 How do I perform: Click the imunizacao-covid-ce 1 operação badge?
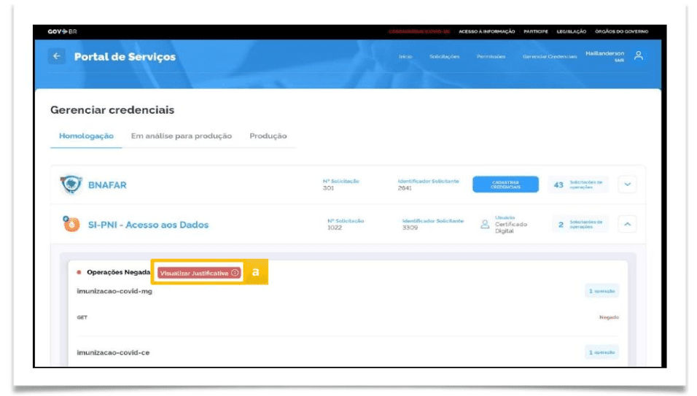click(x=601, y=352)
